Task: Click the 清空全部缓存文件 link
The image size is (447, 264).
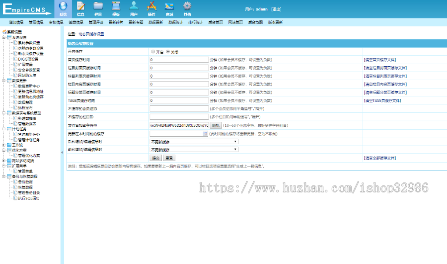Action: [380, 158]
